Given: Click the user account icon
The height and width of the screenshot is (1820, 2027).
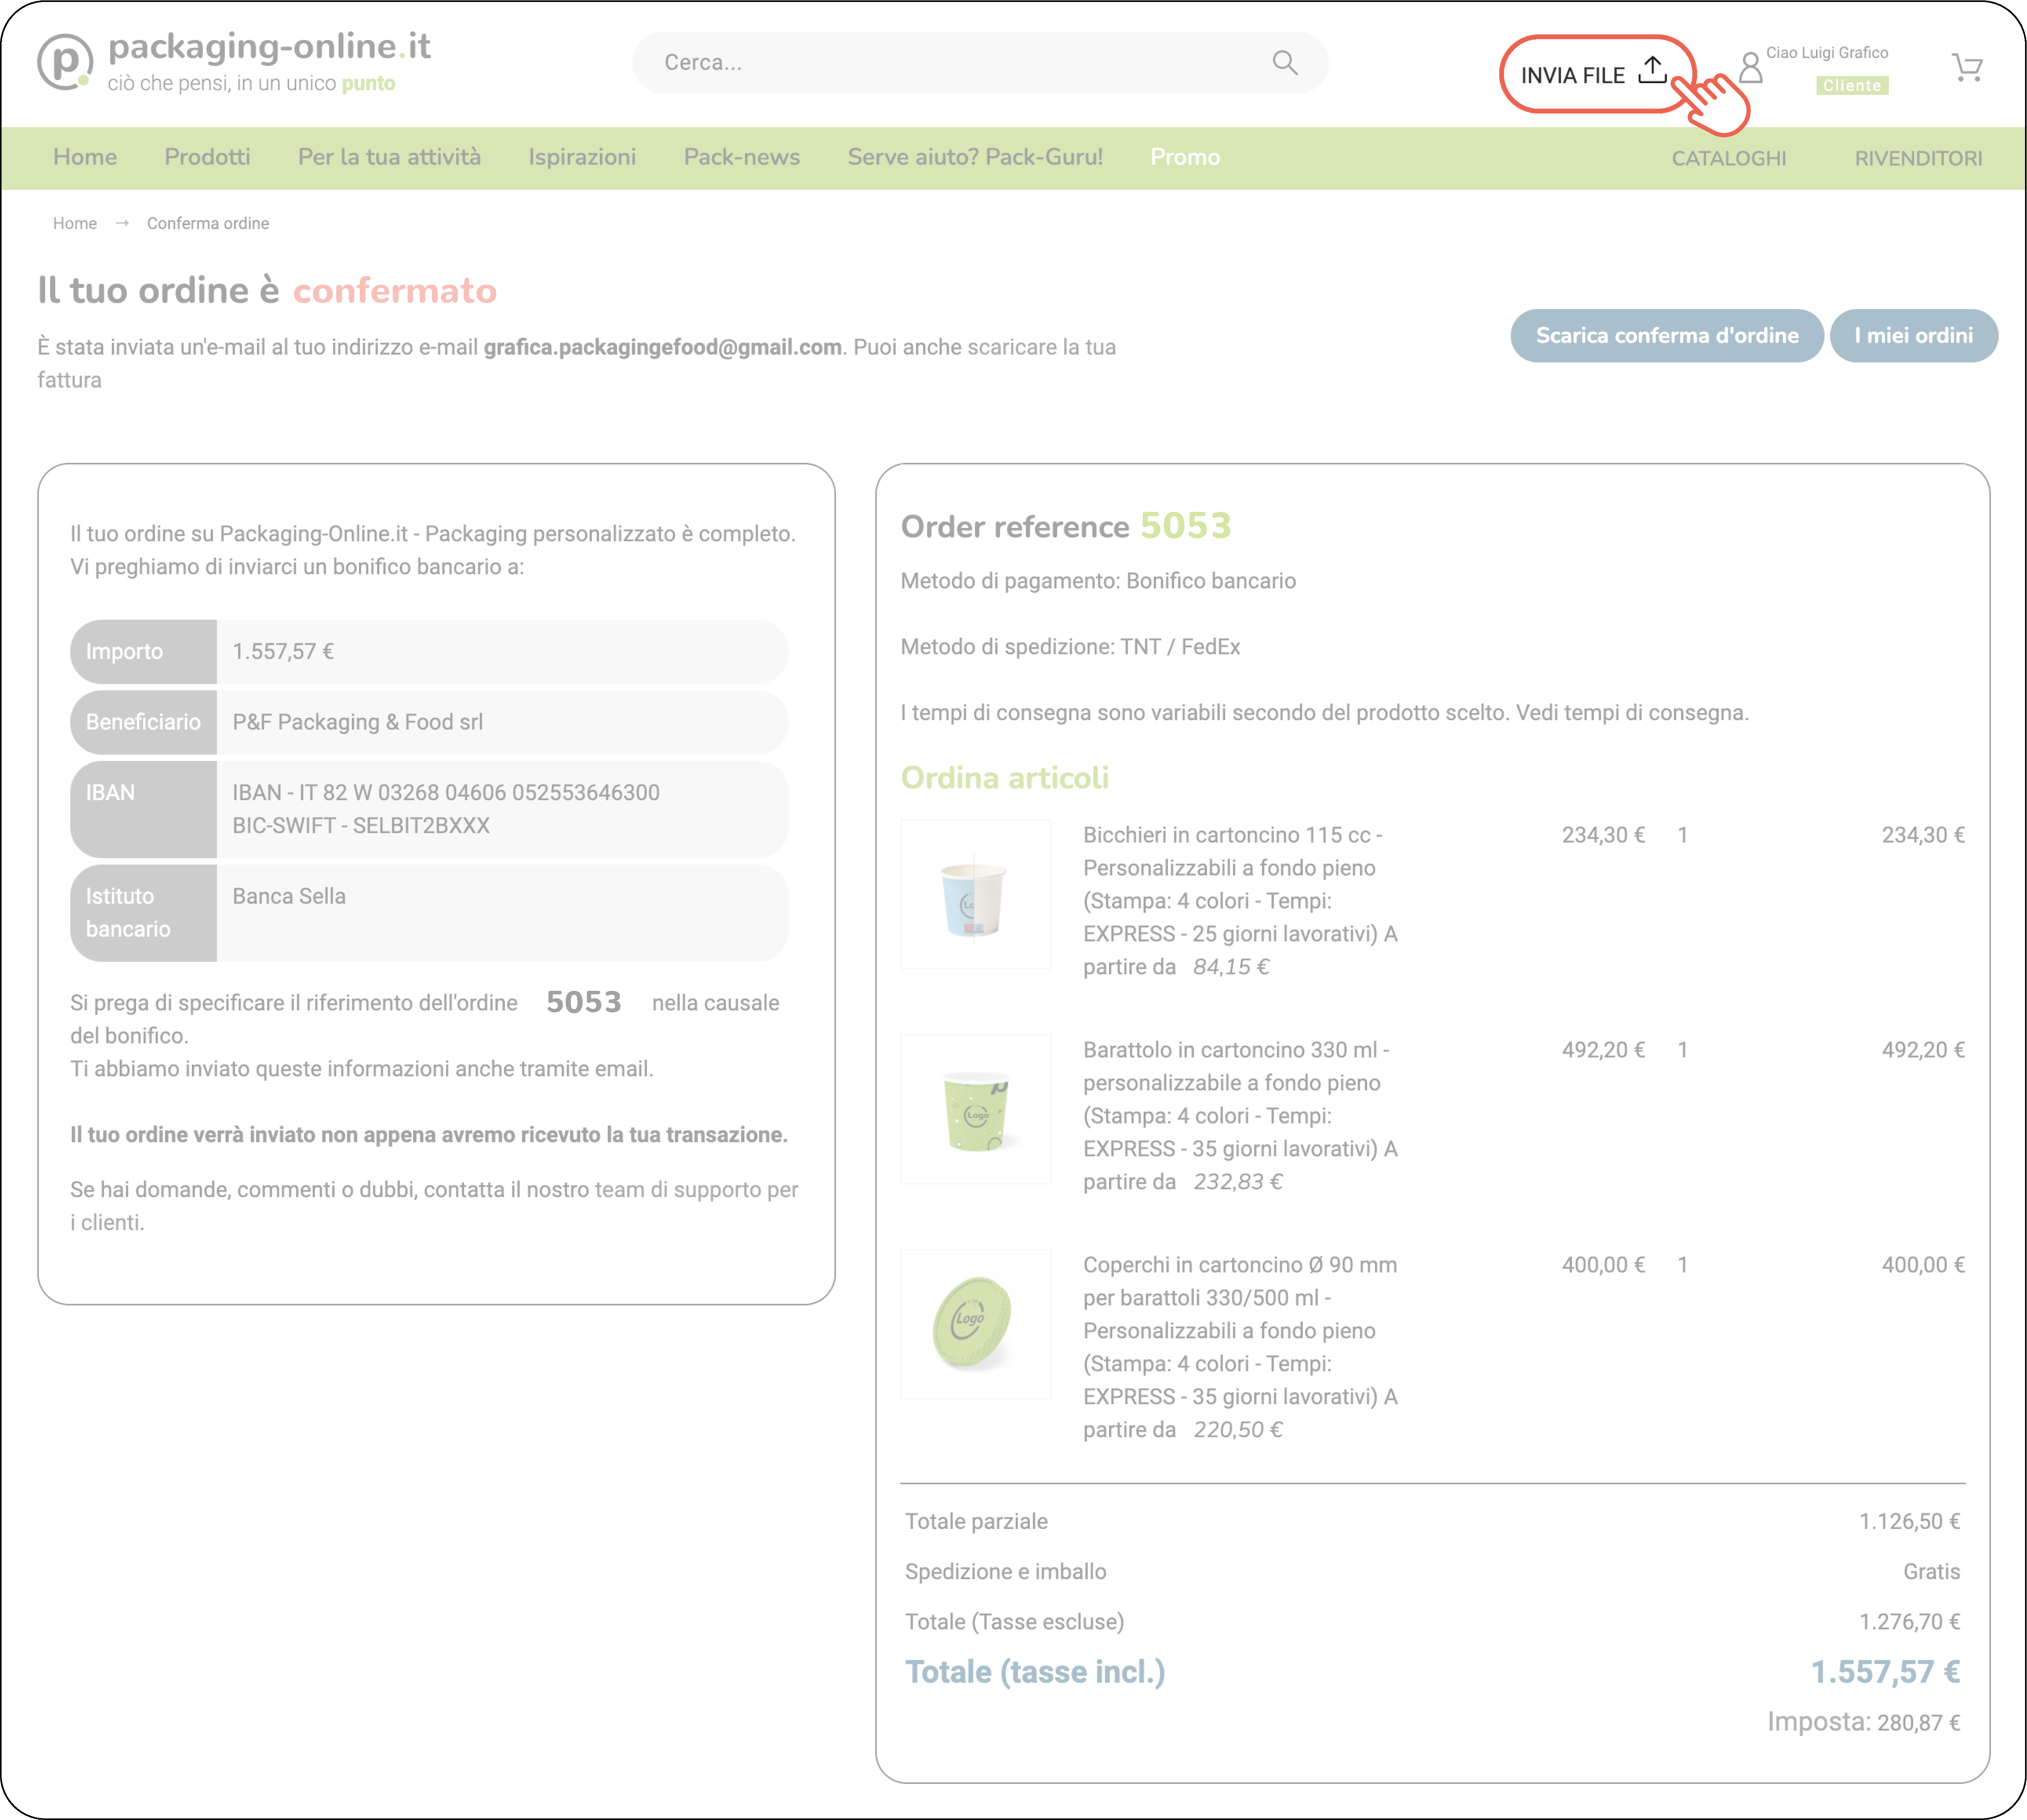Looking at the screenshot, I should pyautogui.click(x=1750, y=68).
